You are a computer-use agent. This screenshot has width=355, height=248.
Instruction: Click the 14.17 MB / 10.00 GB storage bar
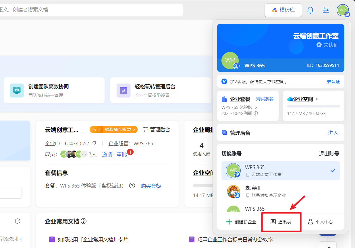pyautogui.click(x=314, y=106)
